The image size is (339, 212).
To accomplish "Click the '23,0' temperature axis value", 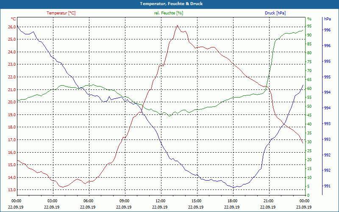I will click(12, 64).
